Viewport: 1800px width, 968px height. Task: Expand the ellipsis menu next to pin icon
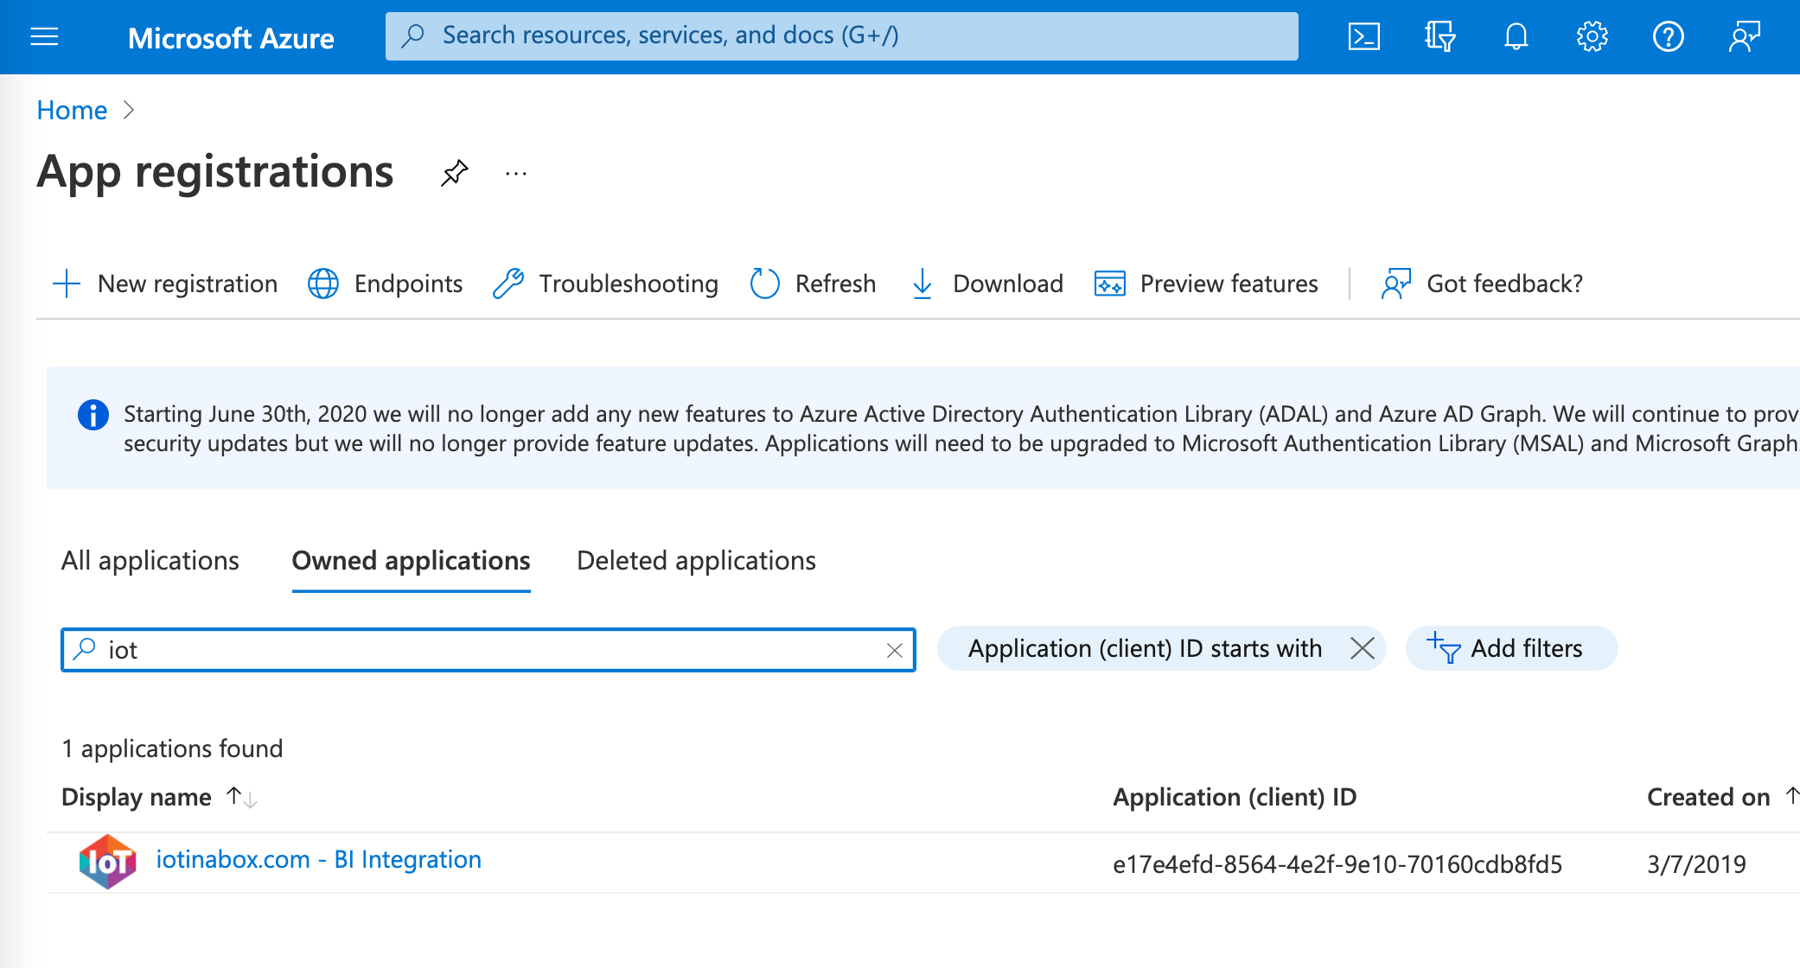(x=517, y=172)
